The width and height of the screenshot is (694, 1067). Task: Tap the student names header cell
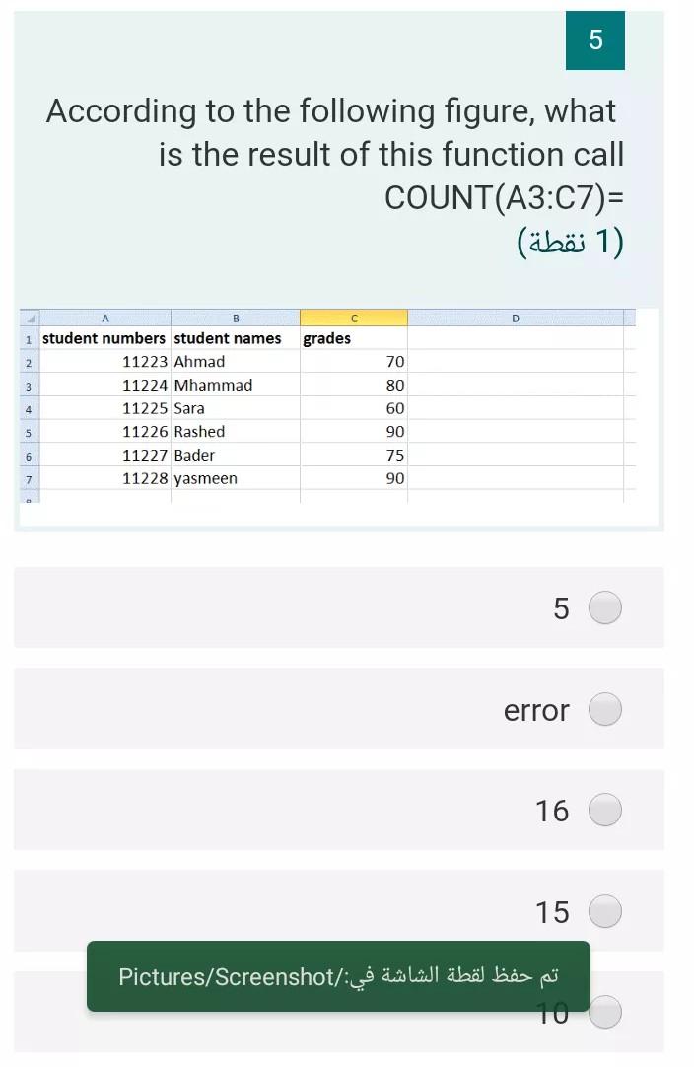point(236,338)
